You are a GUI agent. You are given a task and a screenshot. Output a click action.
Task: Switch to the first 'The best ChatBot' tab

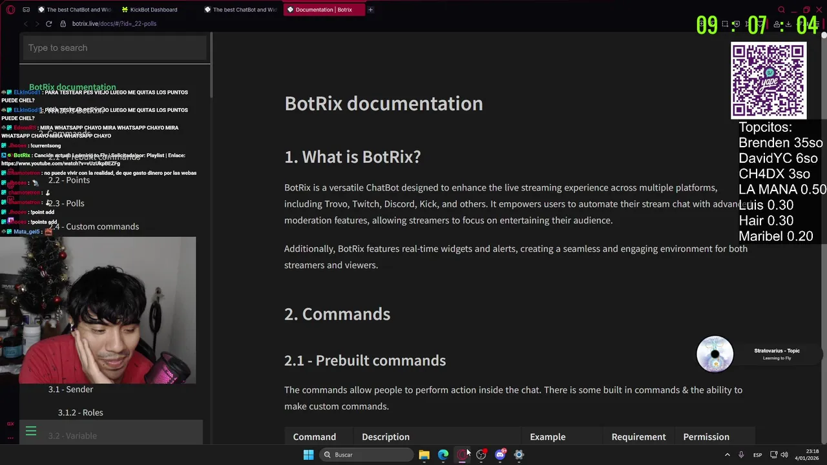coord(75,10)
